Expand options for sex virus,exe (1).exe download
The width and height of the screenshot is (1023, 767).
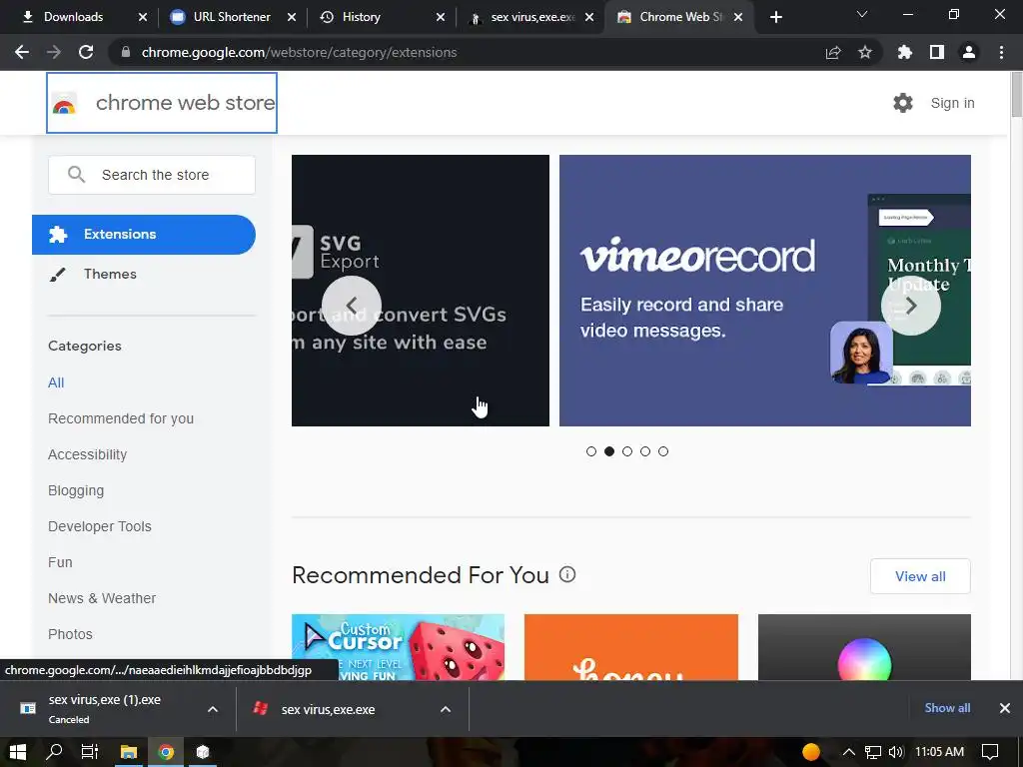pos(213,709)
